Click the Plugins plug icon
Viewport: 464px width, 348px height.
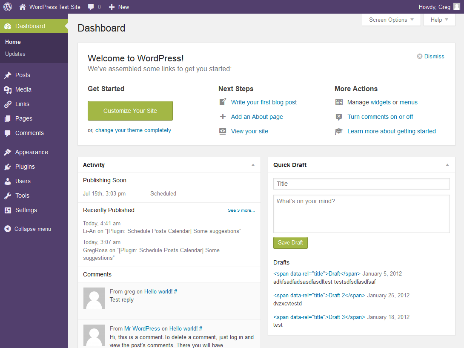pos(8,167)
